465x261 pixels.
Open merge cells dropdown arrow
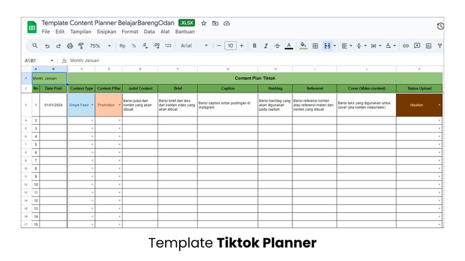tap(335, 46)
